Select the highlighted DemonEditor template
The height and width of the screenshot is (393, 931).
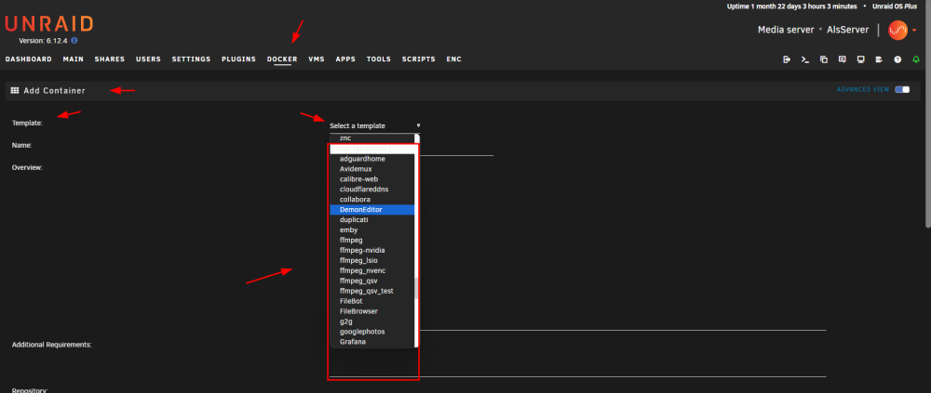pyautogui.click(x=372, y=209)
